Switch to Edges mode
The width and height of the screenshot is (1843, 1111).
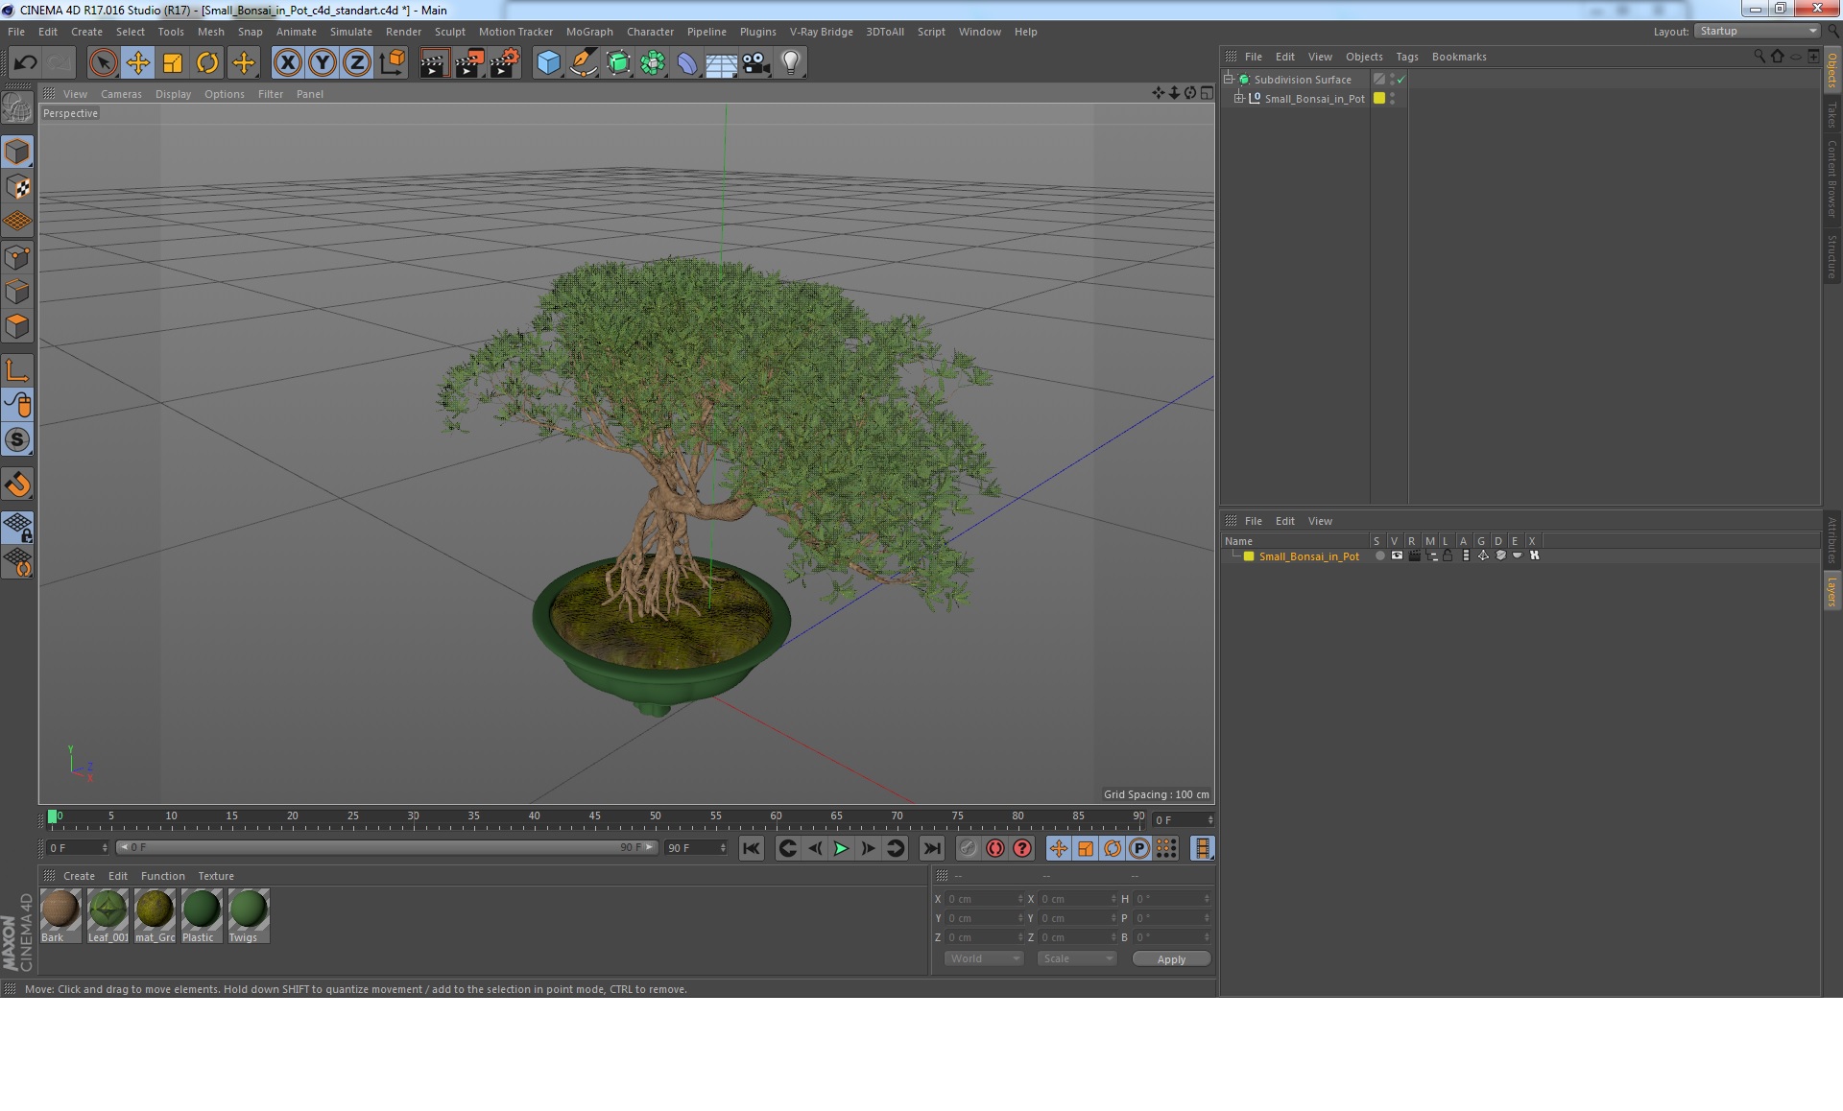point(17,292)
